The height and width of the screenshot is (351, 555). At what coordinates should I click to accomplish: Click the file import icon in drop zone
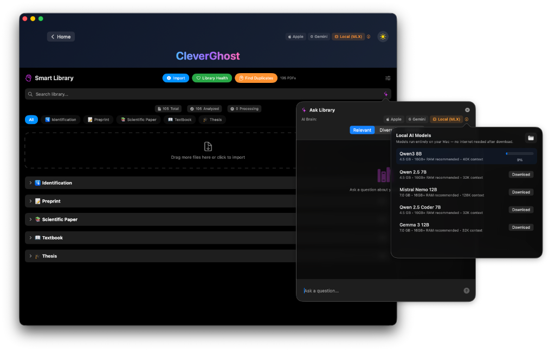point(208,146)
